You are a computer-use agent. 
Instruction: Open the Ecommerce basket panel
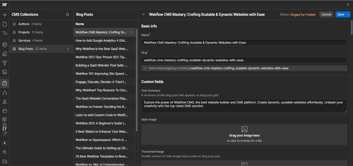tap(5, 111)
